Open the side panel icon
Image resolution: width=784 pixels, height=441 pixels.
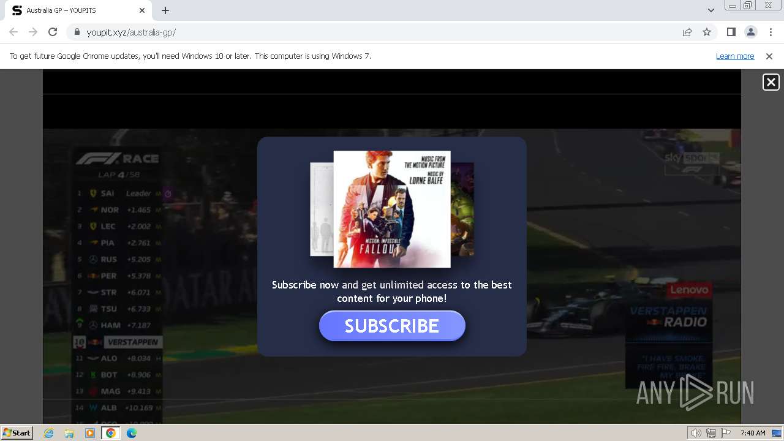coord(731,32)
